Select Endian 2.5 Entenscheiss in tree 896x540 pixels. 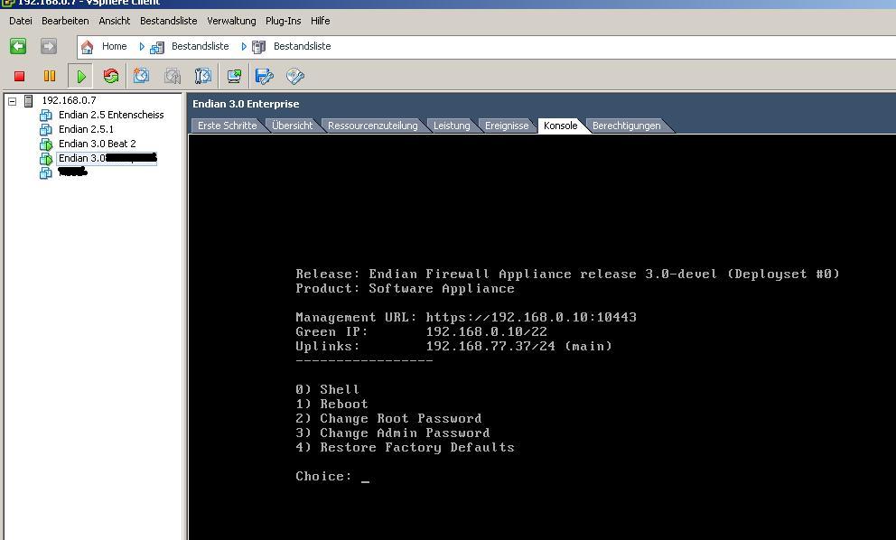tap(111, 115)
